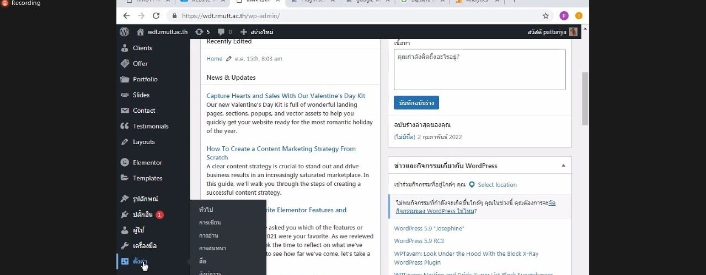The image size is (706, 275).
Task: Click the สร้างใหม่ (new) plus button
Action: click(x=257, y=32)
